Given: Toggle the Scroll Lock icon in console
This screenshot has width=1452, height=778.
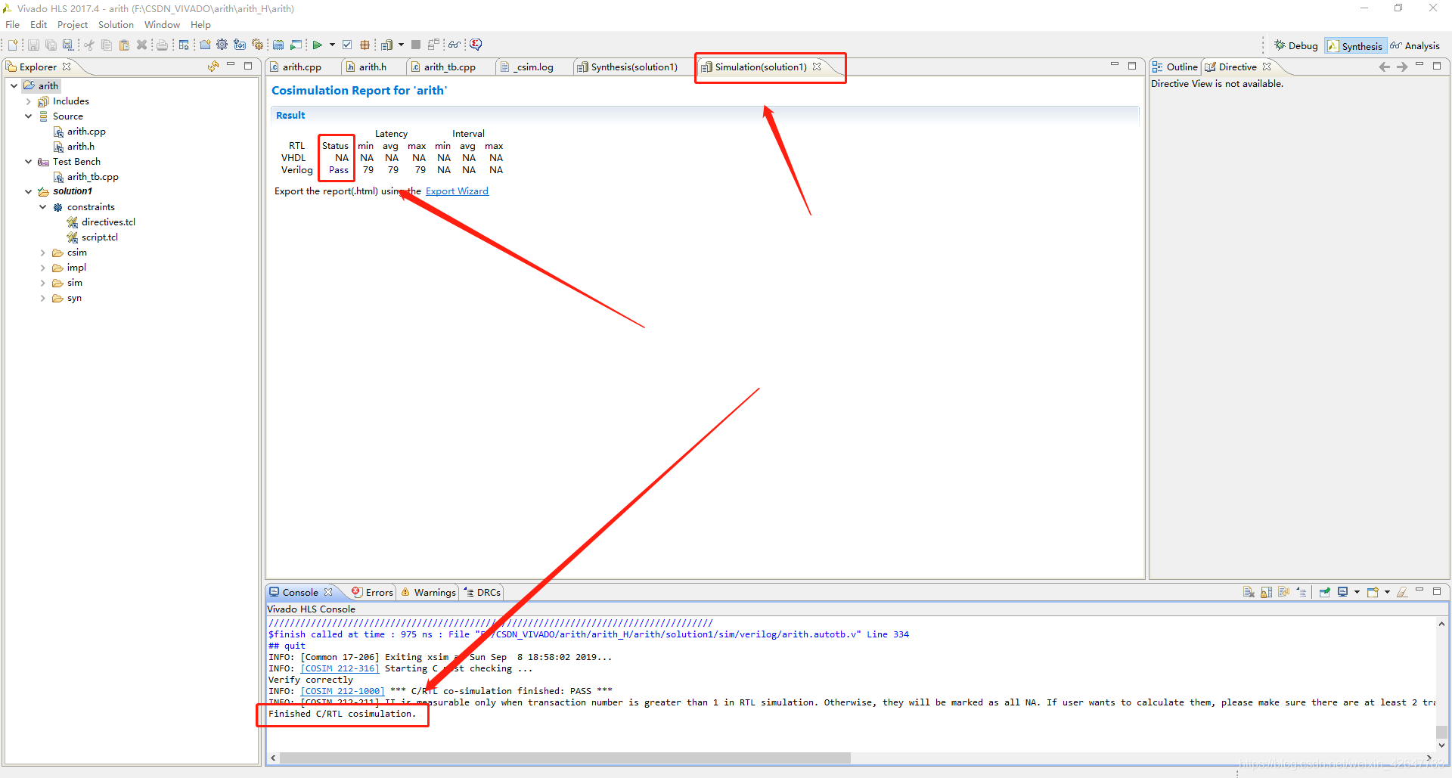Looking at the screenshot, I should (1267, 592).
